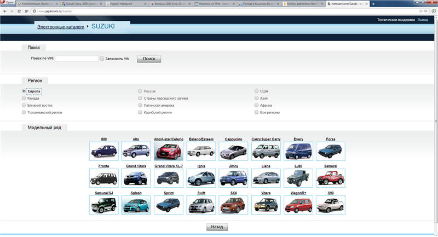The height and width of the screenshot is (237, 438).
Task: Choose the Ближний восток radio button
Action: [x=24, y=105]
